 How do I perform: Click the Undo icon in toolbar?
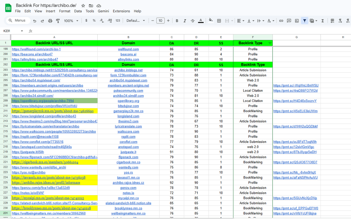(35, 21)
